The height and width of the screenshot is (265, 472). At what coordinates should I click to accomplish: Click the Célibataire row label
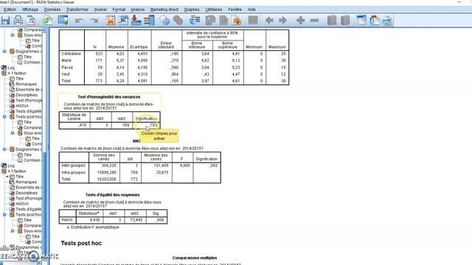(x=72, y=54)
